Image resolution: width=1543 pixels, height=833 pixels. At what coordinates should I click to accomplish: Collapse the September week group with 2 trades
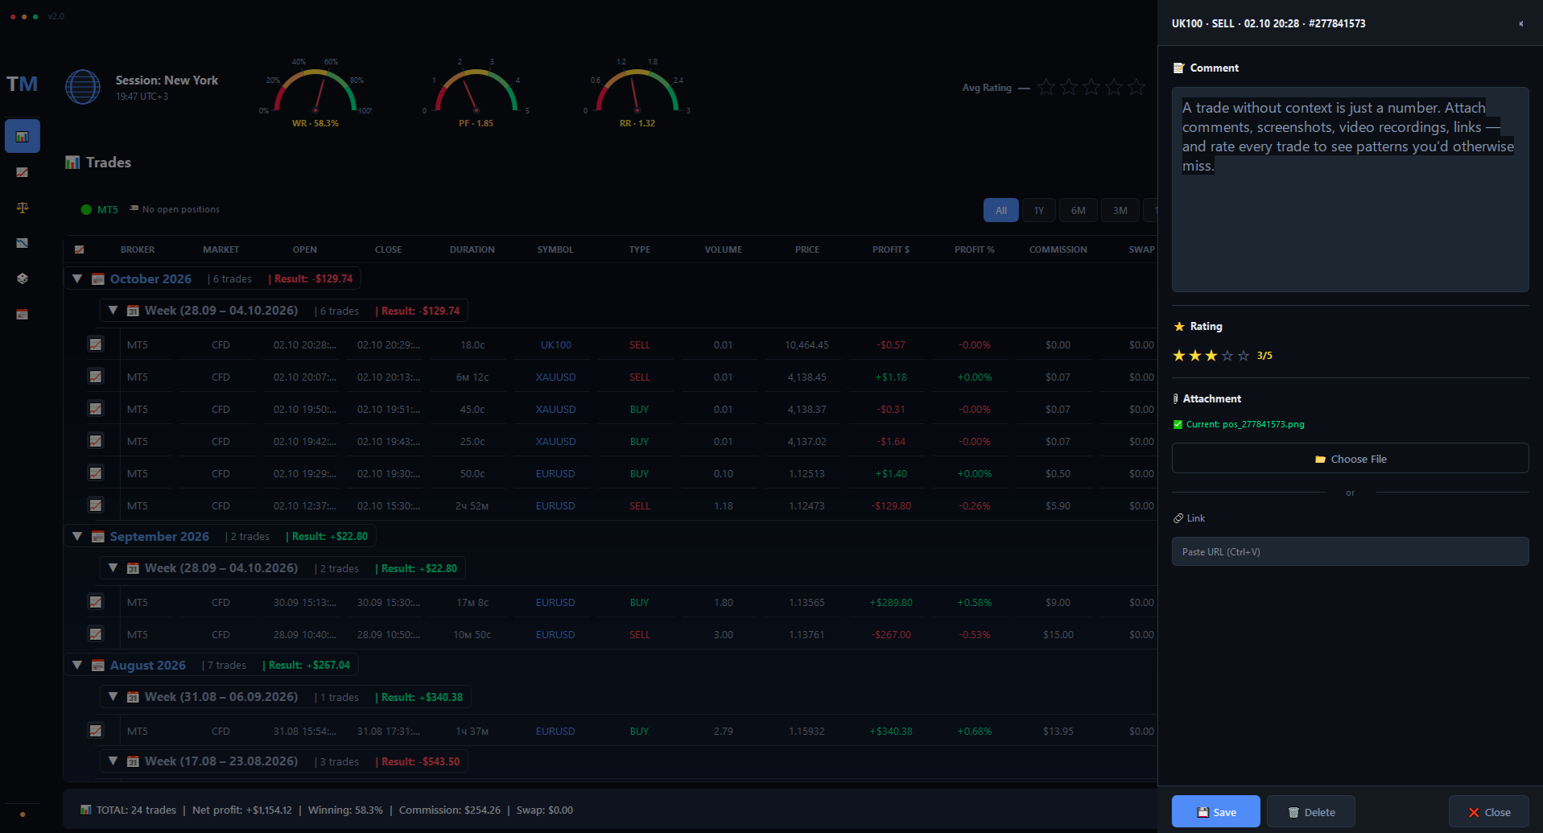click(x=113, y=568)
